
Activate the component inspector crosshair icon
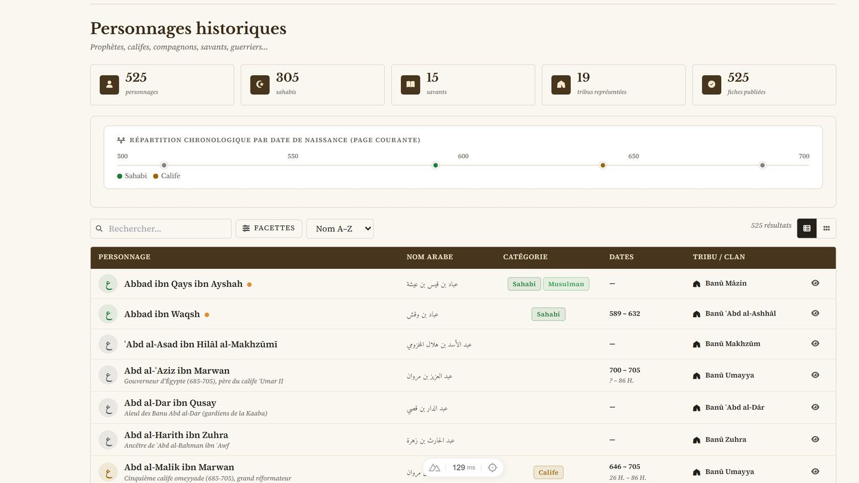coord(492,467)
